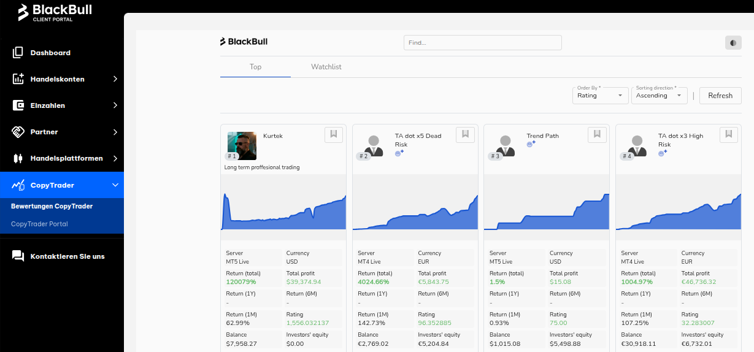Click total profit $39,374.94
754x352 pixels.
tap(304, 282)
